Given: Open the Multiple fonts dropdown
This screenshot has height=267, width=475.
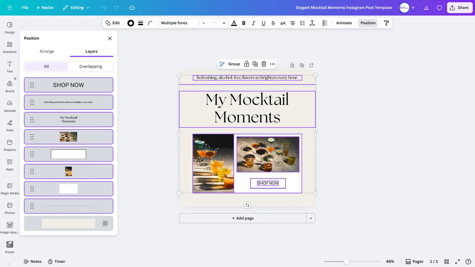Looking at the screenshot, I should [178, 23].
